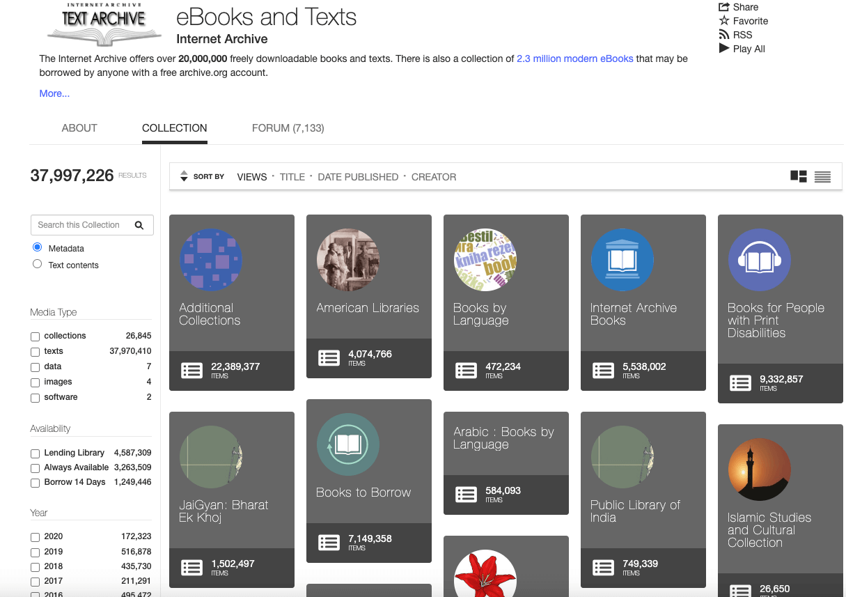Click items list icon on Internet Archive Books

604,371
